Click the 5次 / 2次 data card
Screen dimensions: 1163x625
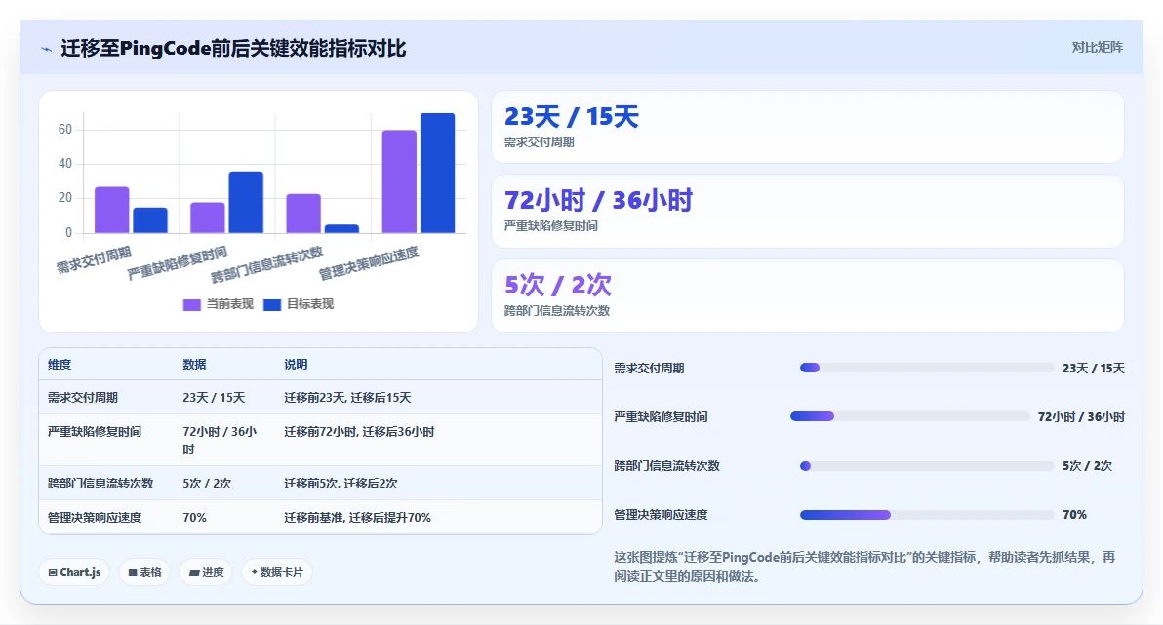tap(808, 295)
